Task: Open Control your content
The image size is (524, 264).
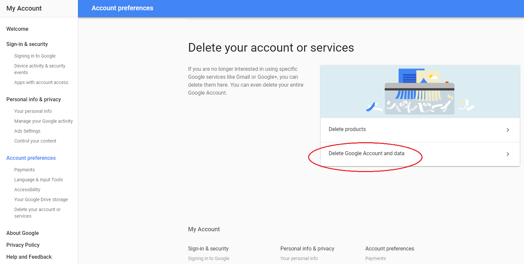Action: coord(35,141)
